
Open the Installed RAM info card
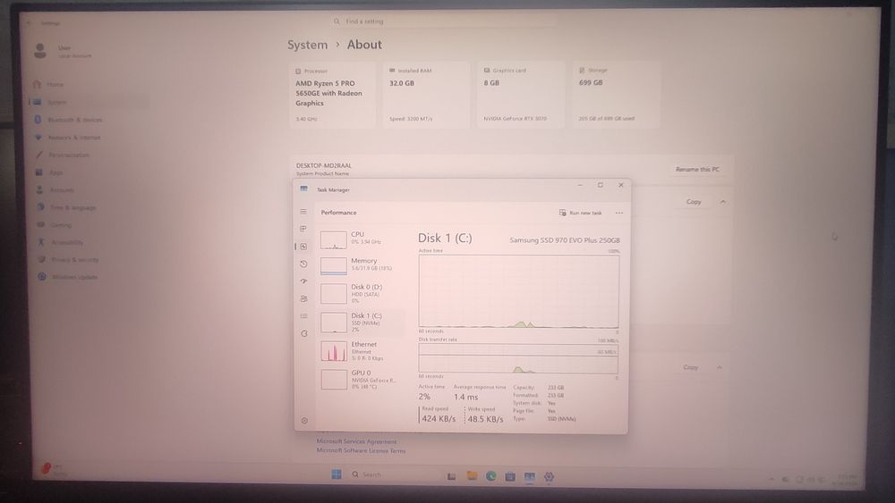click(x=426, y=95)
